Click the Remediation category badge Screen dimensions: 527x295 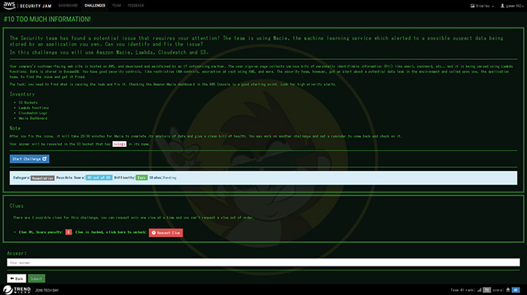[x=42, y=178]
